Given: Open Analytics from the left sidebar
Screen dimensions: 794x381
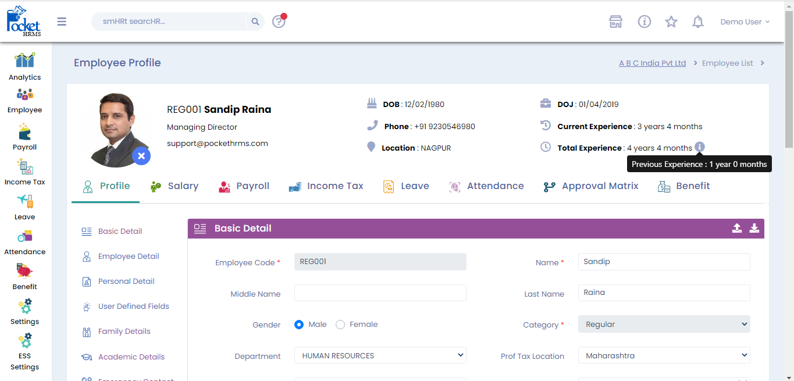Looking at the screenshot, I should (x=24, y=67).
